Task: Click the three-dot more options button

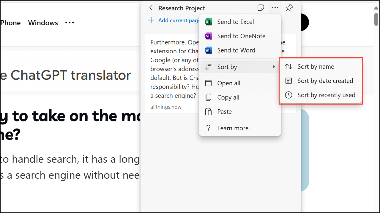Action: point(275,8)
